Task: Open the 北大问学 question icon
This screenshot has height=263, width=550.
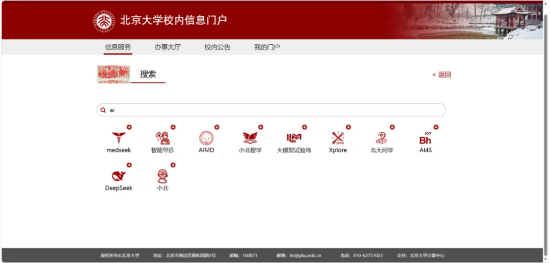Action: point(381,138)
